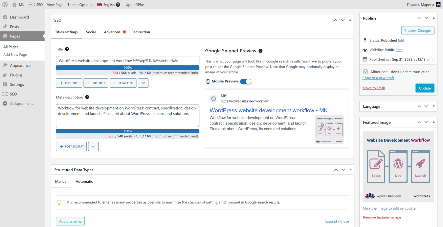Open Add New Page submenu item
The width and height of the screenshot is (443, 227).
tap(15, 55)
